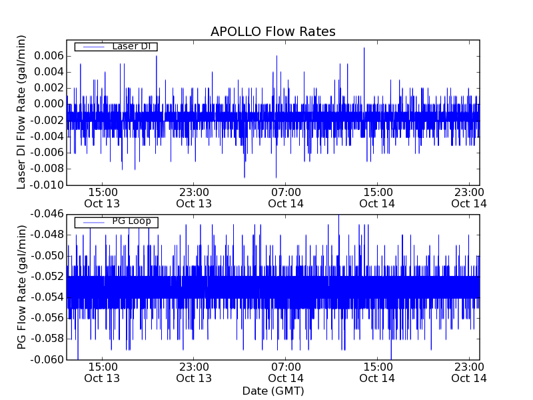
Task: Click the Laser DI Flow Rate y-axis label
Action: (x=22, y=113)
